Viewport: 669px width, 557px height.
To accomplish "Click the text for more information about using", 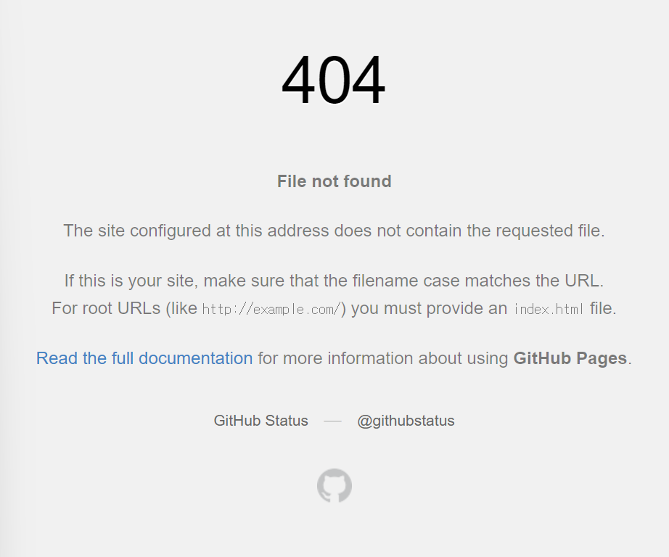I will tap(382, 358).
